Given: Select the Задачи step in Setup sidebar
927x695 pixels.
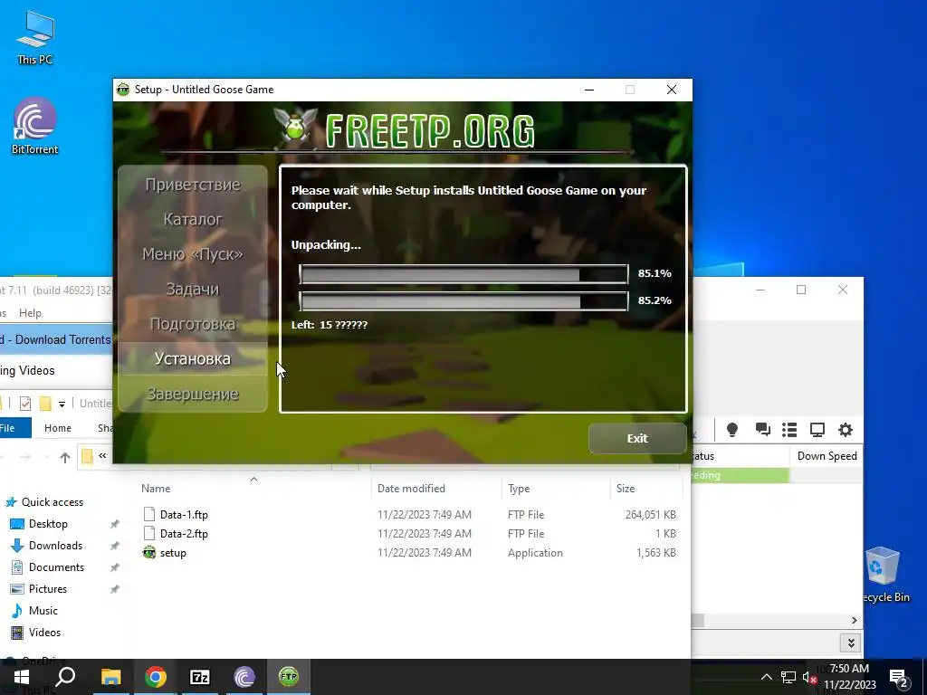Looking at the screenshot, I should (x=193, y=289).
